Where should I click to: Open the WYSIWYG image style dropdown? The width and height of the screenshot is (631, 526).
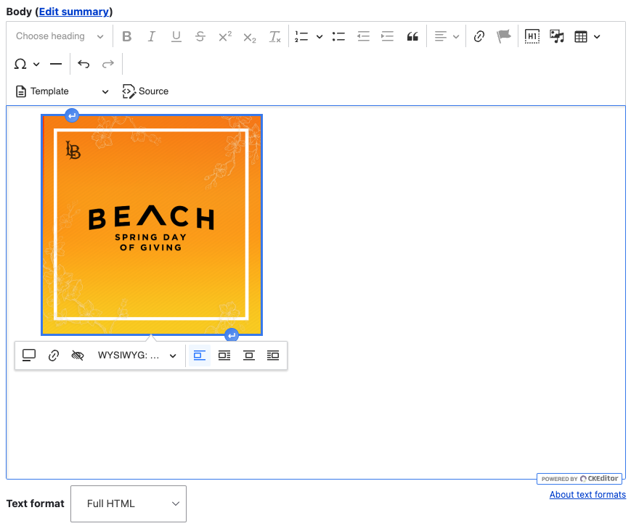[137, 356]
